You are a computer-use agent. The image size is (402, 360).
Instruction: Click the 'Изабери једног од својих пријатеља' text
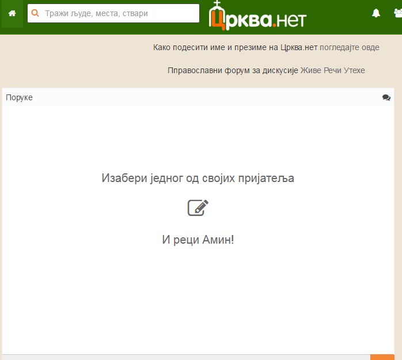tap(198, 178)
